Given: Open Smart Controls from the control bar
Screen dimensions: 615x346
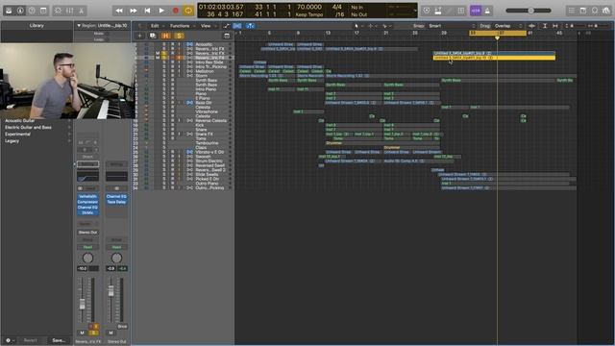Looking at the screenshot, I should pos(58,11).
